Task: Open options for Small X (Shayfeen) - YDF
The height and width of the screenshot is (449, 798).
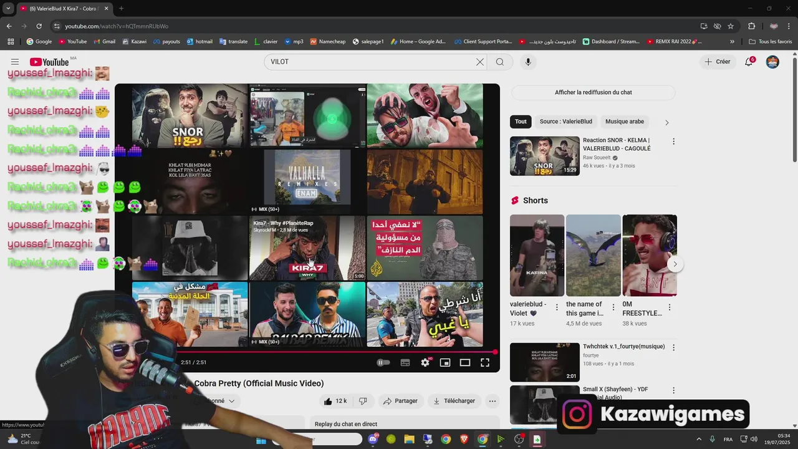Action: [x=673, y=390]
